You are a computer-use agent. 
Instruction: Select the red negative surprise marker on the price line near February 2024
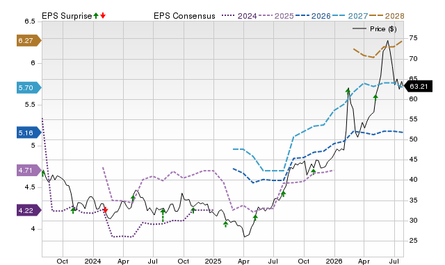105,210
